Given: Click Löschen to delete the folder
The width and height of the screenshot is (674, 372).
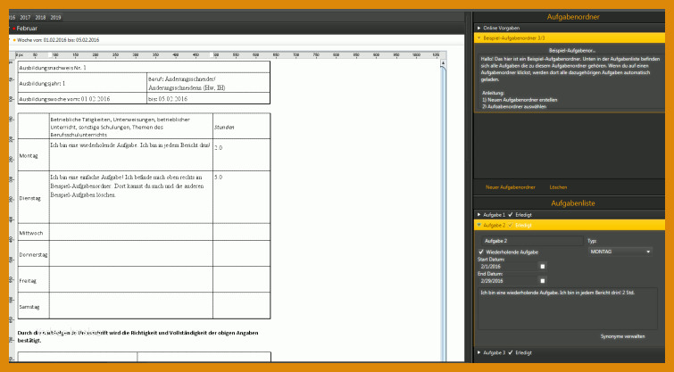Looking at the screenshot, I should (x=558, y=188).
